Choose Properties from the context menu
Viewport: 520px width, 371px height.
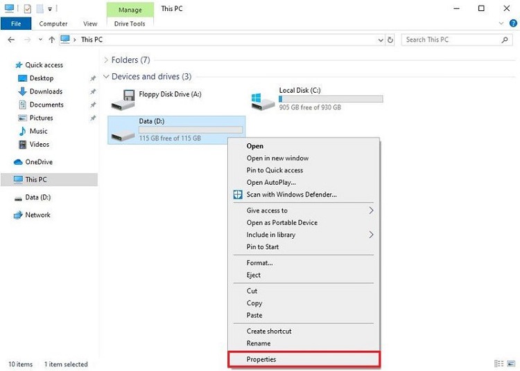(x=261, y=359)
